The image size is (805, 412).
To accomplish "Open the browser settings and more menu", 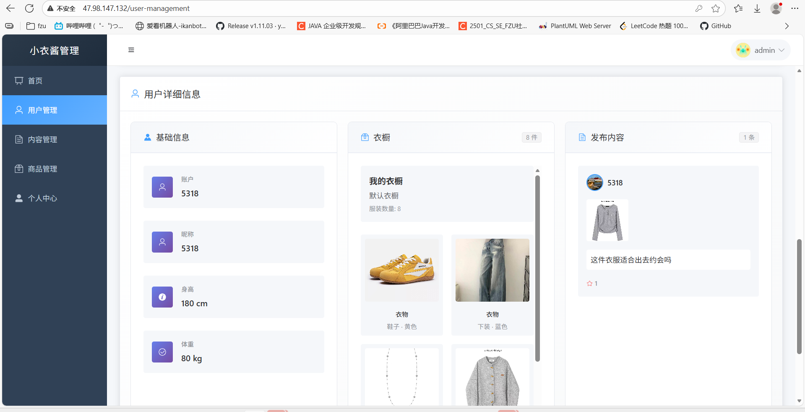I will pos(795,8).
